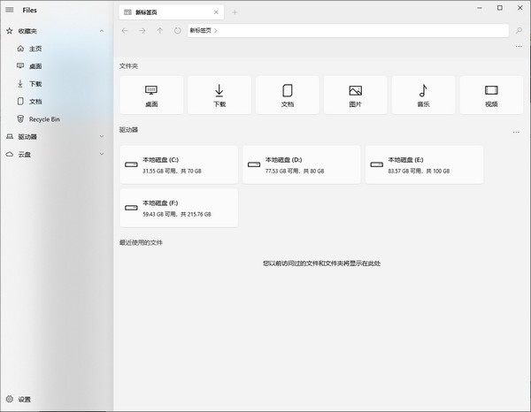Image resolution: width=531 pixels, height=412 pixels.
Task: Open the 音乐 folder tile
Action: coord(423,95)
